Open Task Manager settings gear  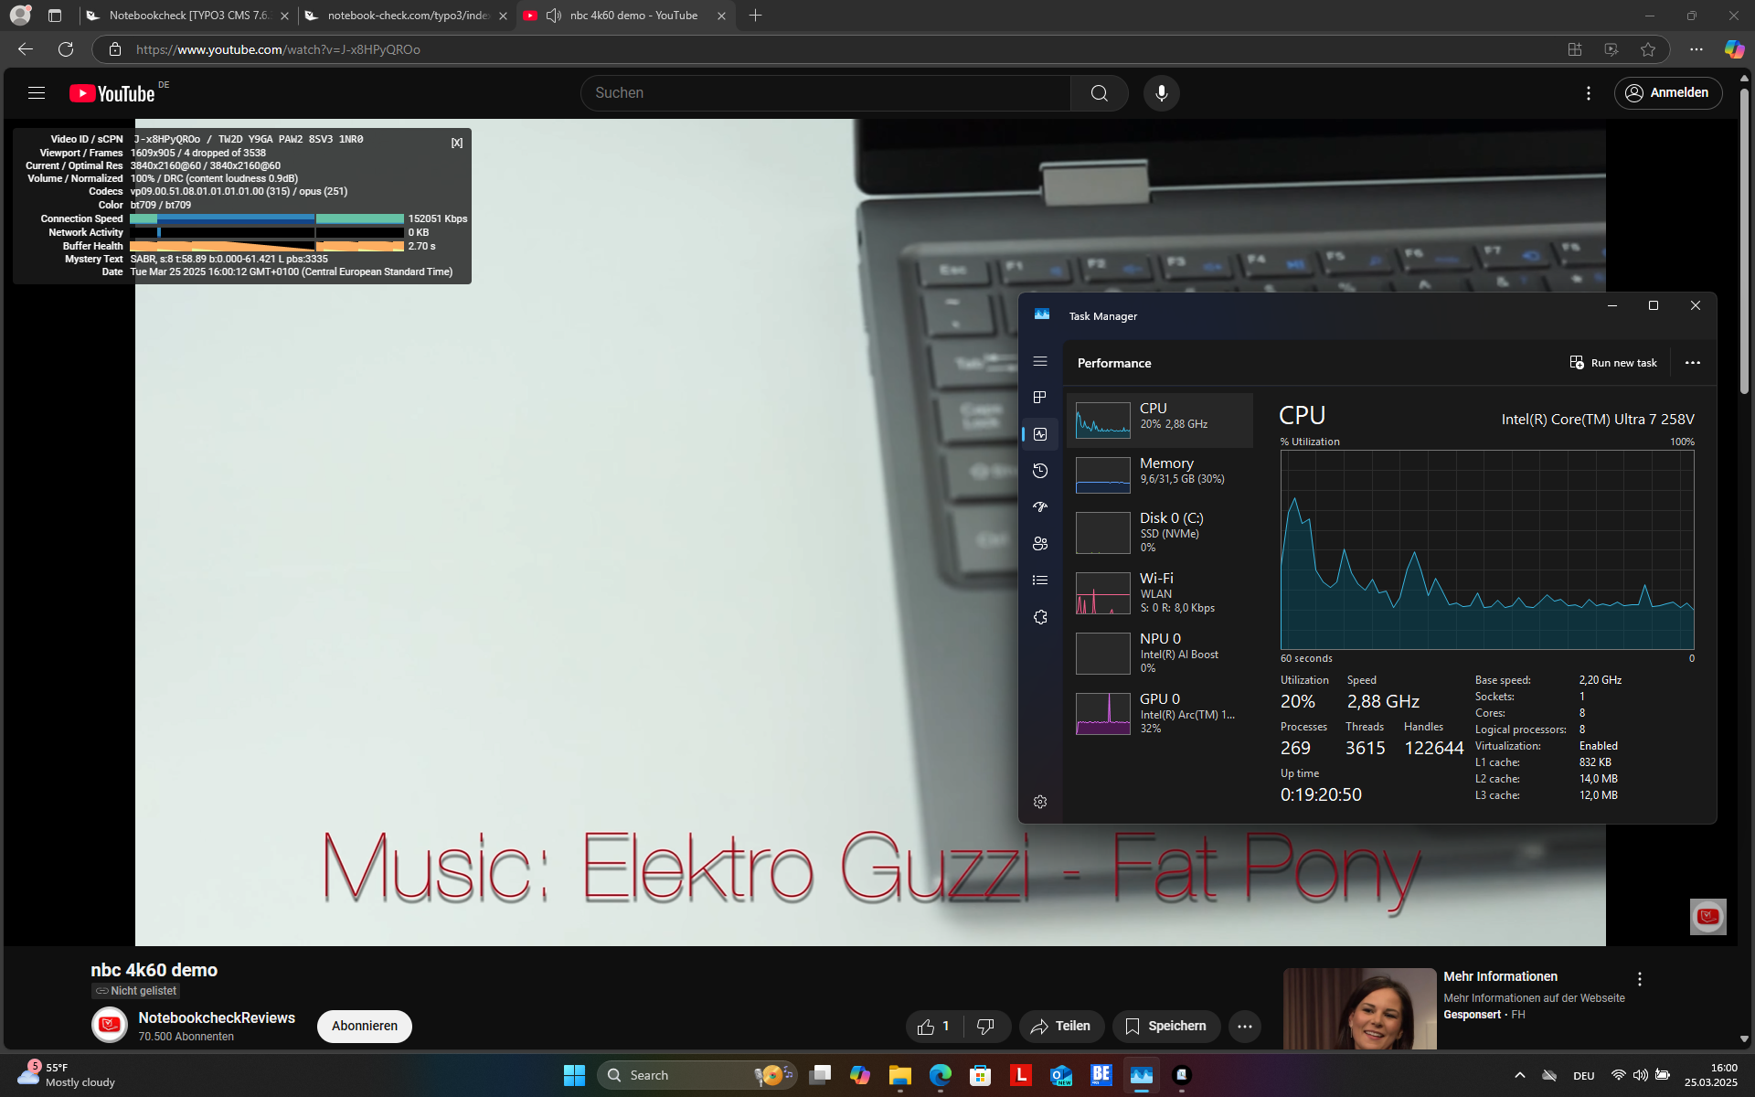(x=1039, y=802)
